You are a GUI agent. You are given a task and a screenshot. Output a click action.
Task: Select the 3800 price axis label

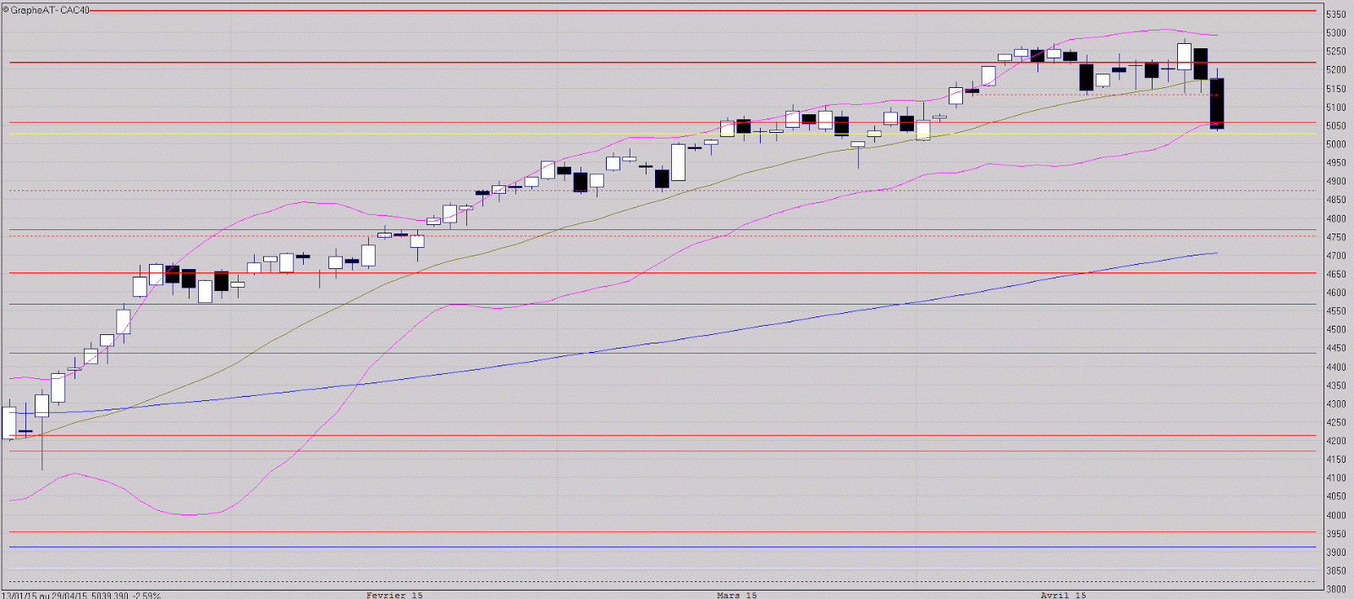(1335, 590)
